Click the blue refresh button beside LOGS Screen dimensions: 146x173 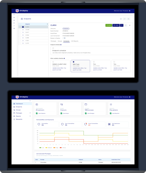click(122, 25)
